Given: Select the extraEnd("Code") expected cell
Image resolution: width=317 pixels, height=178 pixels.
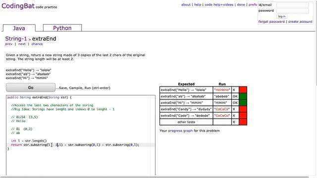Looking at the screenshot, I should (x=186, y=116).
